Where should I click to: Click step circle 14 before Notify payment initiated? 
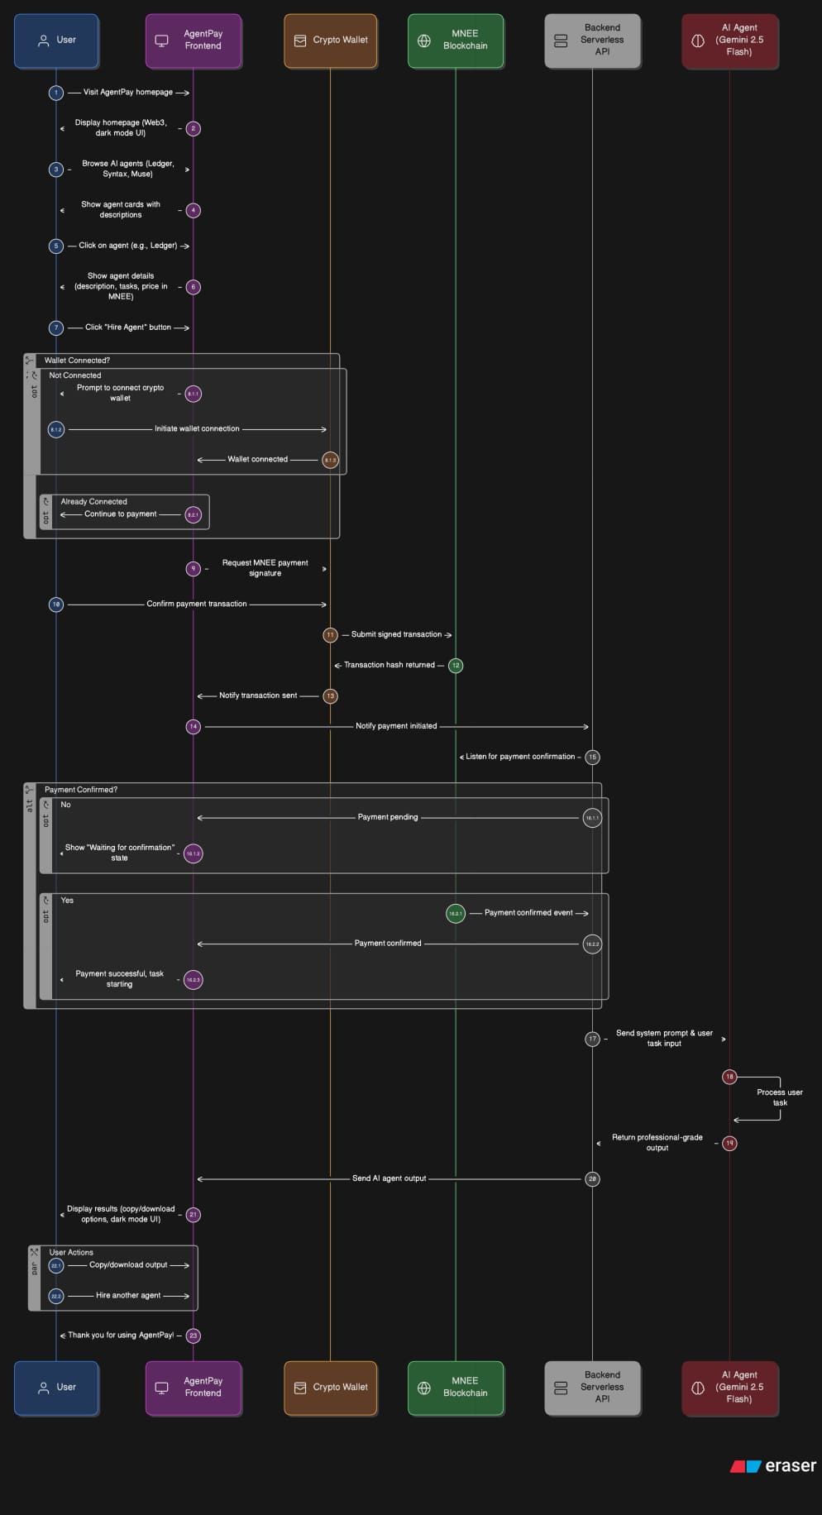194,727
